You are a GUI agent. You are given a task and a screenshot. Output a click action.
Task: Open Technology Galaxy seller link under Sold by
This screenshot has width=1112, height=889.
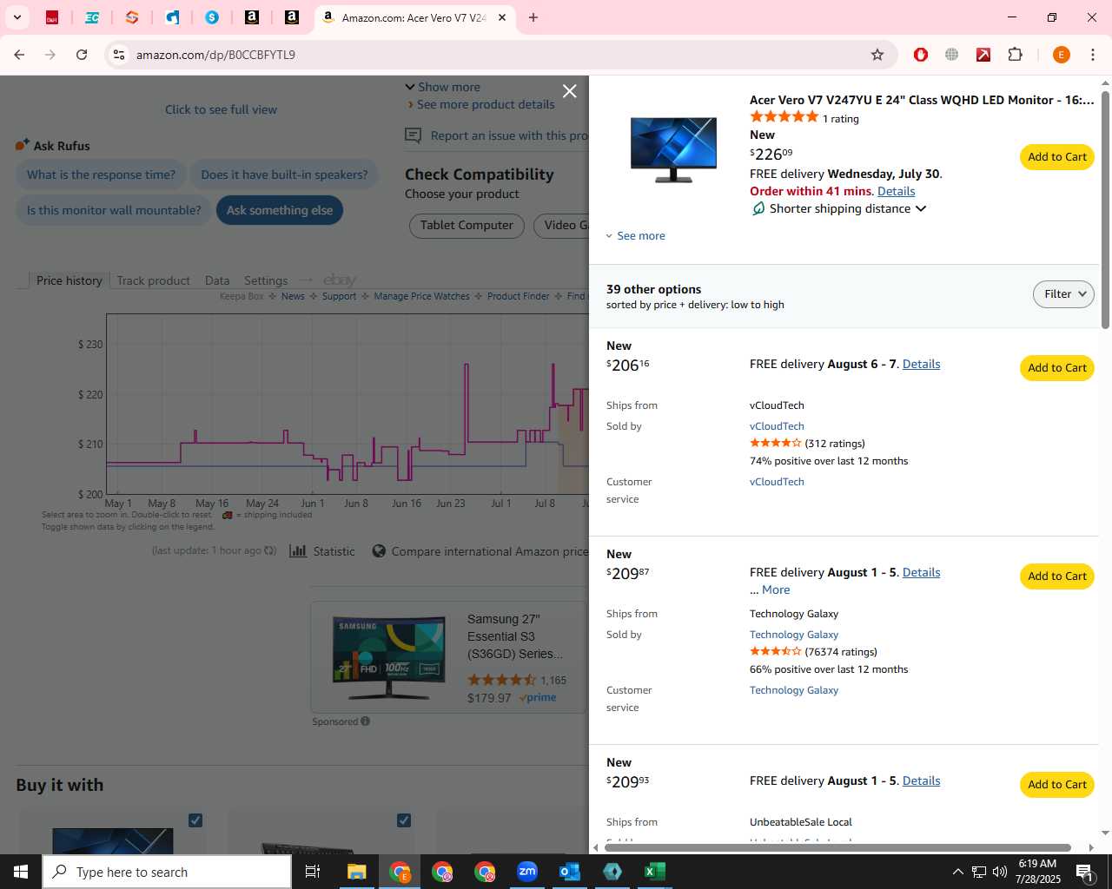pos(794,635)
